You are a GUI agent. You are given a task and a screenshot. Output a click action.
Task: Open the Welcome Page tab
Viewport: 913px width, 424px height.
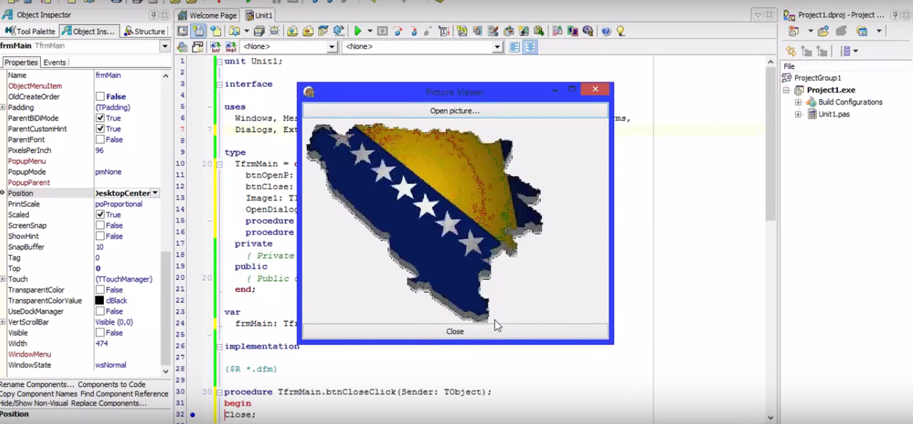(x=208, y=15)
